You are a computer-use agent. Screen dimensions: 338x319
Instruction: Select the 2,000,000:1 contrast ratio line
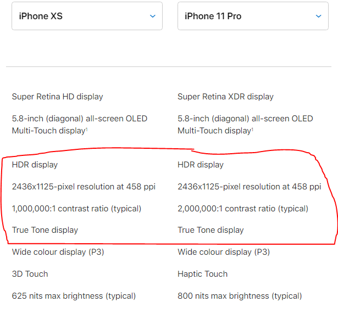click(x=243, y=209)
